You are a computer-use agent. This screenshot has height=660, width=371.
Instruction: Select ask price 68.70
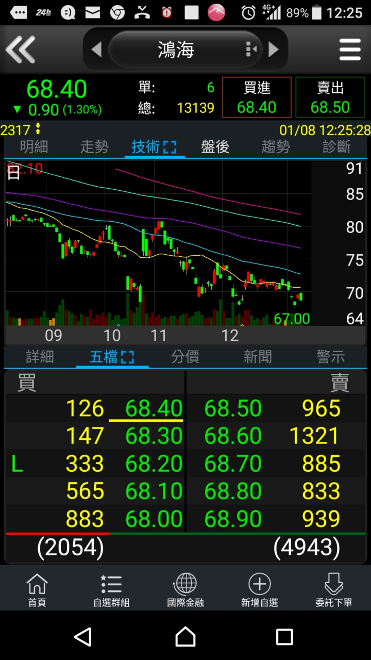click(233, 464)
